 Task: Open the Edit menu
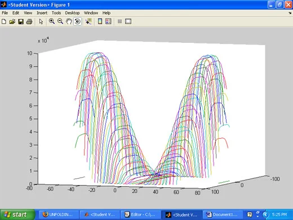pos(16,13)
